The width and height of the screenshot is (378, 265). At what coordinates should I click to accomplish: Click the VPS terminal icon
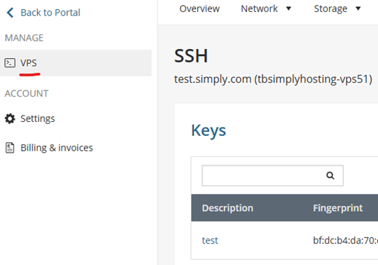tap(10, 63)
